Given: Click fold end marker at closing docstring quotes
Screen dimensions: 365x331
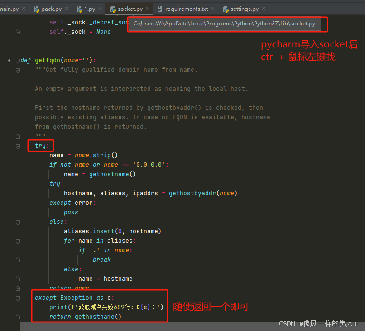Looking at the screenshot, I should click(x=18, y=137).
